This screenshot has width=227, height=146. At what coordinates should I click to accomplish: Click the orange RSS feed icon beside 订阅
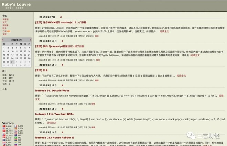[x=9, y=31]
